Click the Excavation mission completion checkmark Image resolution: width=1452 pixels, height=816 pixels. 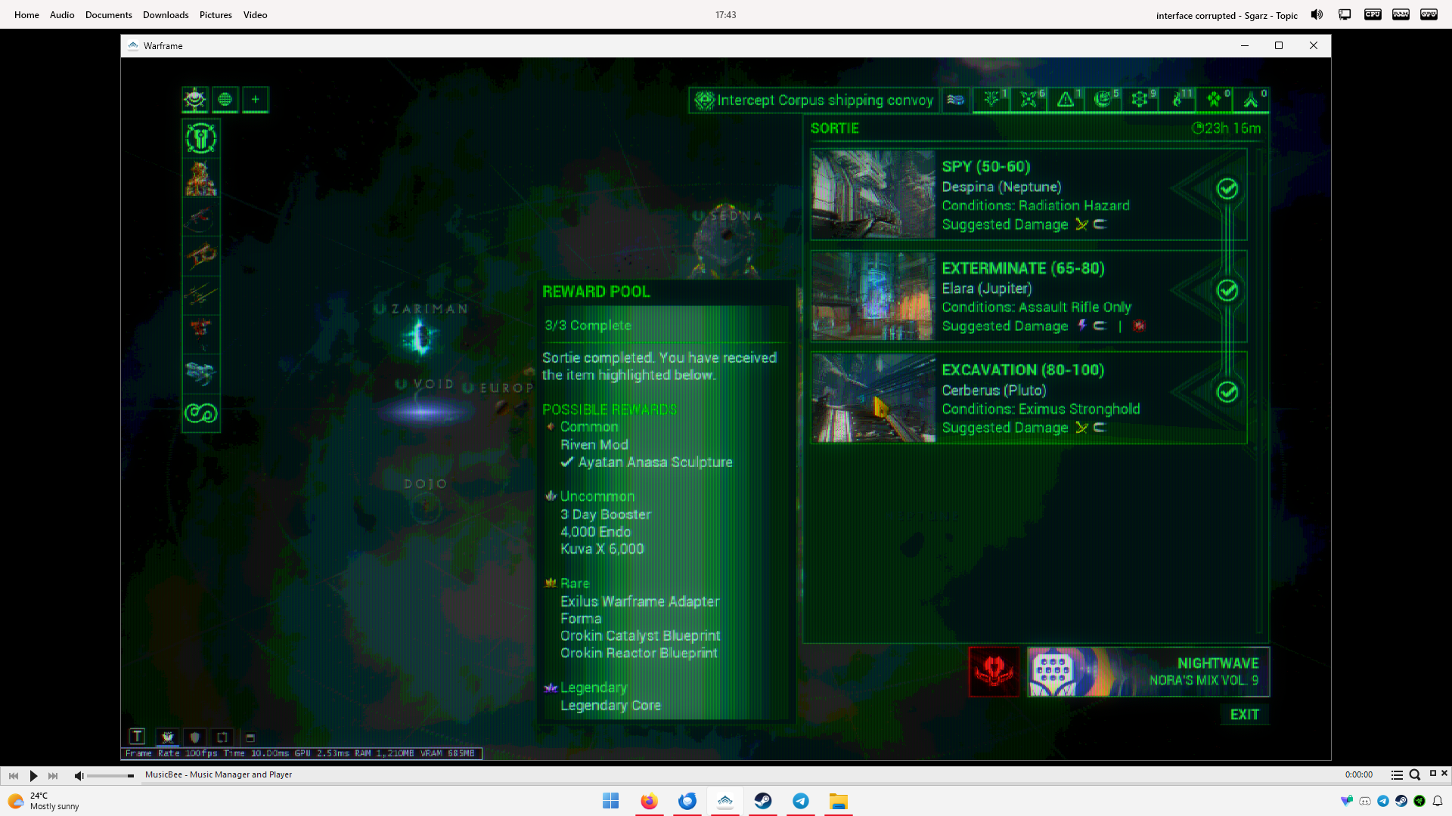tap(1227, 392)
